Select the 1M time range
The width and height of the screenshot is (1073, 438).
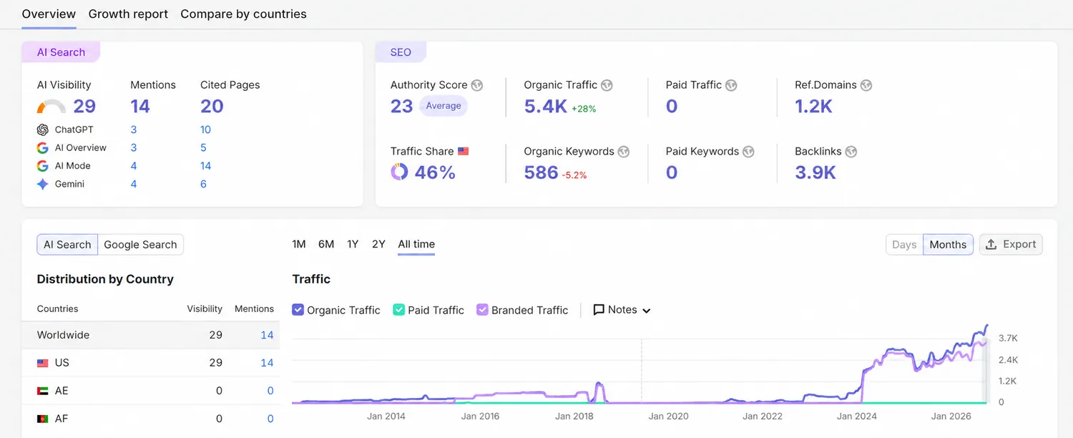299,244
